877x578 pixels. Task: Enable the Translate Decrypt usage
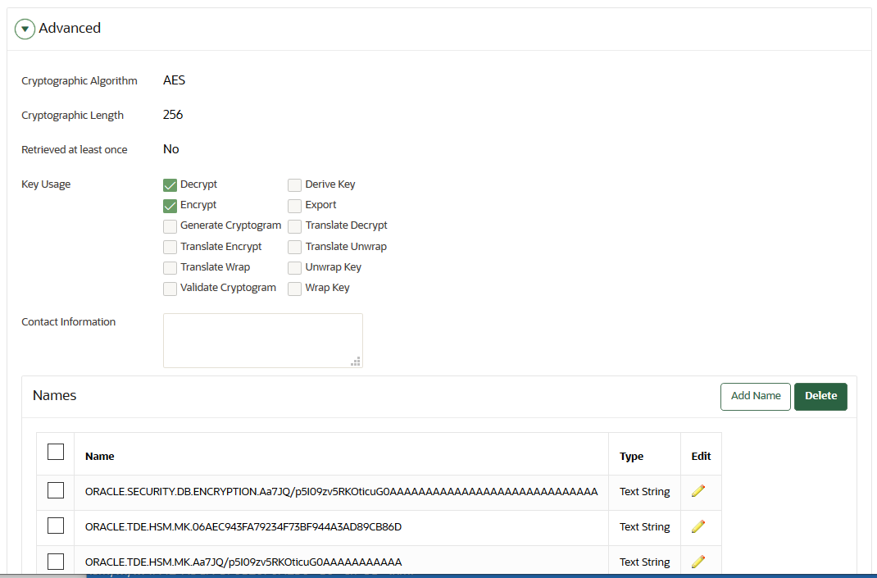click(x=294, y=225)
